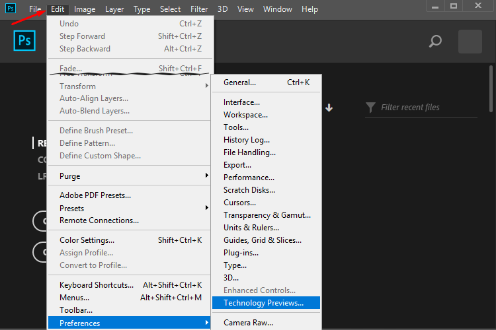Open Remote Connections...
Screen dimensions: 496x330
point(129,220)
